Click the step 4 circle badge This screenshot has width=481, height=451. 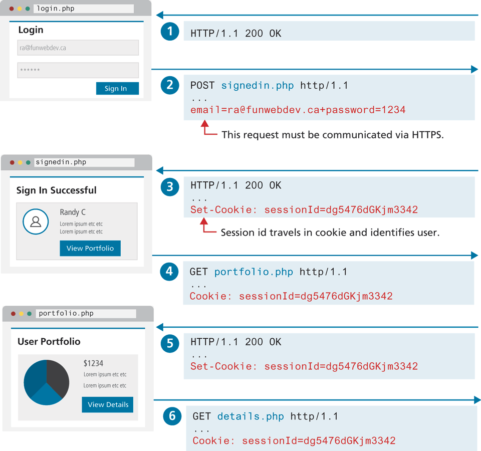tap(169, 272)
